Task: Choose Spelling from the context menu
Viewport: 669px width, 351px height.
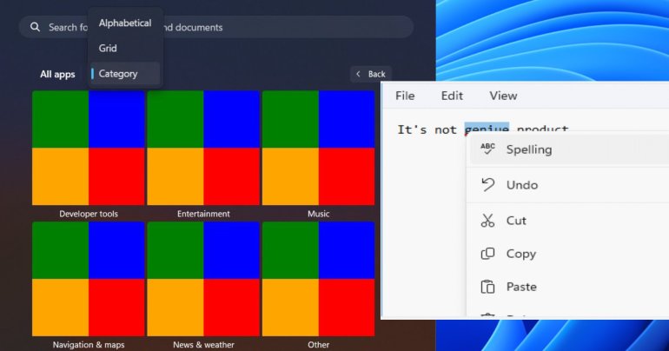Action: [x=528, y=149]
